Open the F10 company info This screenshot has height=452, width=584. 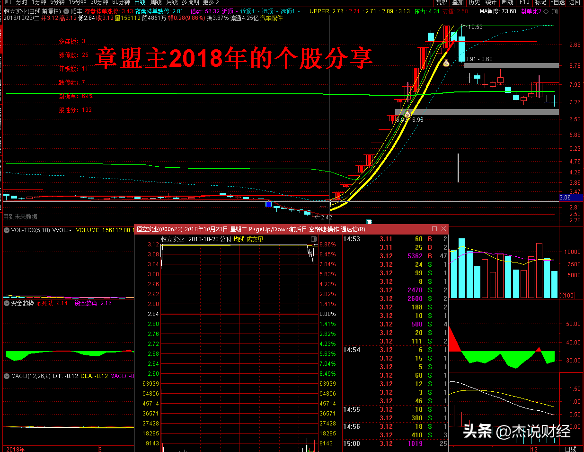coord(524,2)
